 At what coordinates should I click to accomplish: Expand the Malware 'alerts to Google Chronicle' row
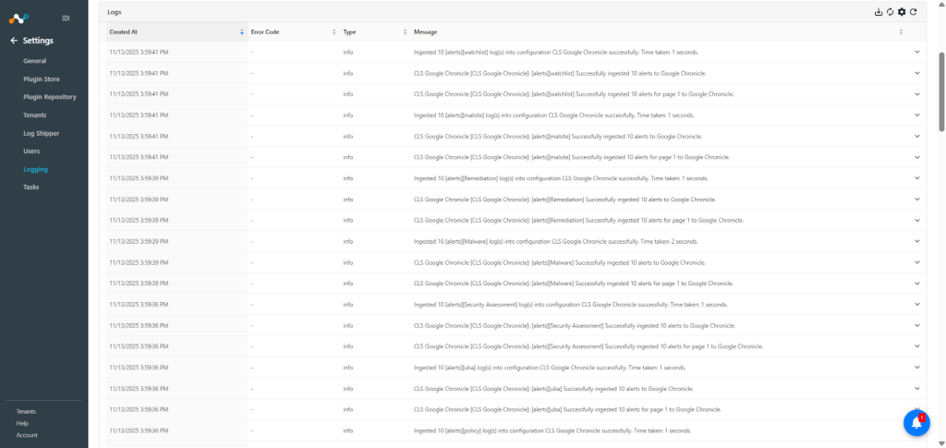click(x=917, y=262)
